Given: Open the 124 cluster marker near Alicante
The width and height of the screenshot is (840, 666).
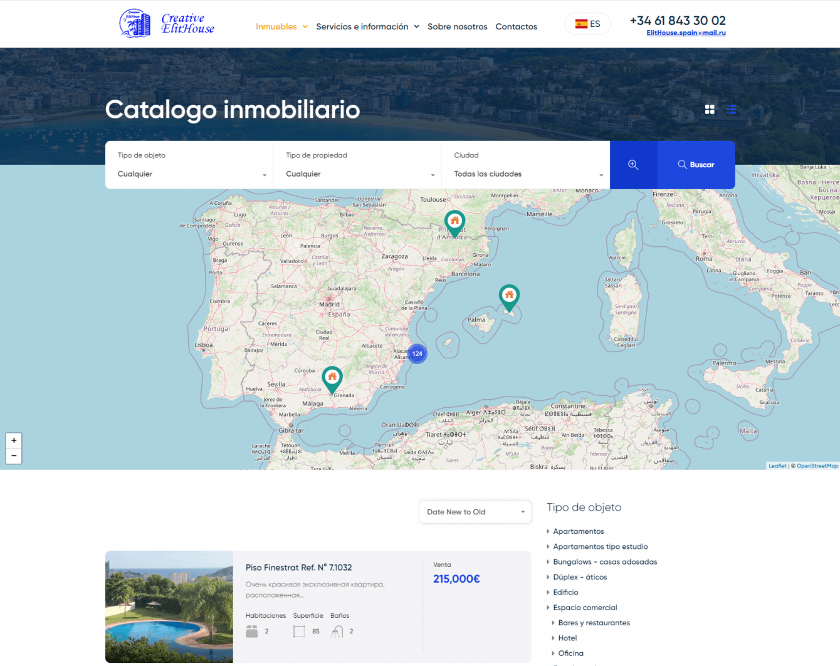Looking at the screenshot, I should [x=417, y=353].
